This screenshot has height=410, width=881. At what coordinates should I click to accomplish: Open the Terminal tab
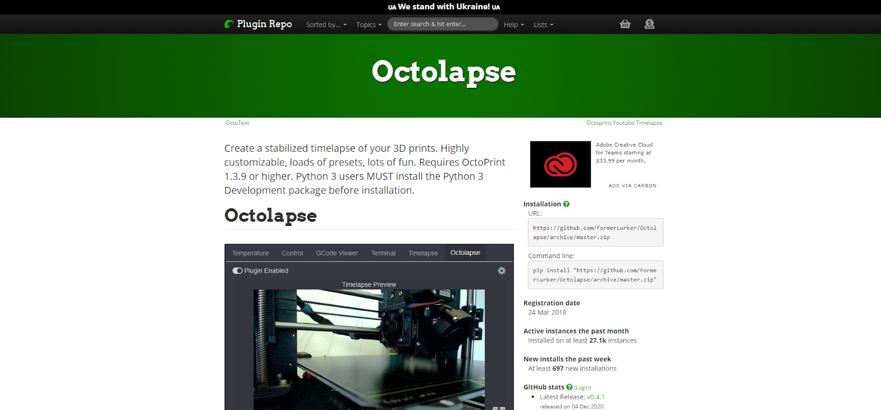tap(383, 253)
